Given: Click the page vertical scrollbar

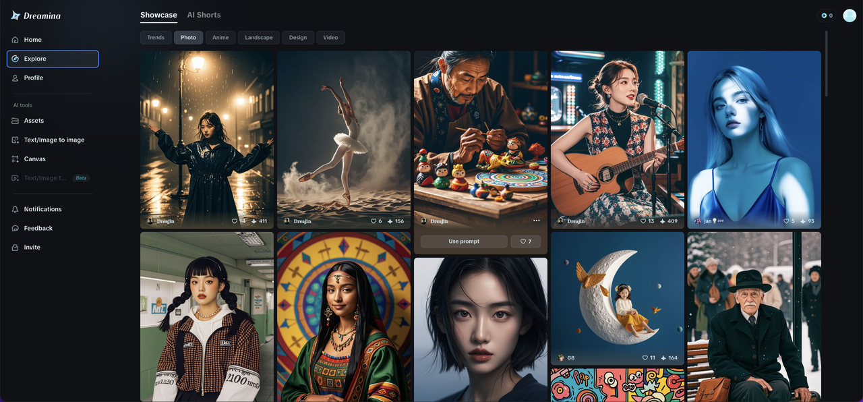Looking at the screenshot, I should tap(826, 64).
